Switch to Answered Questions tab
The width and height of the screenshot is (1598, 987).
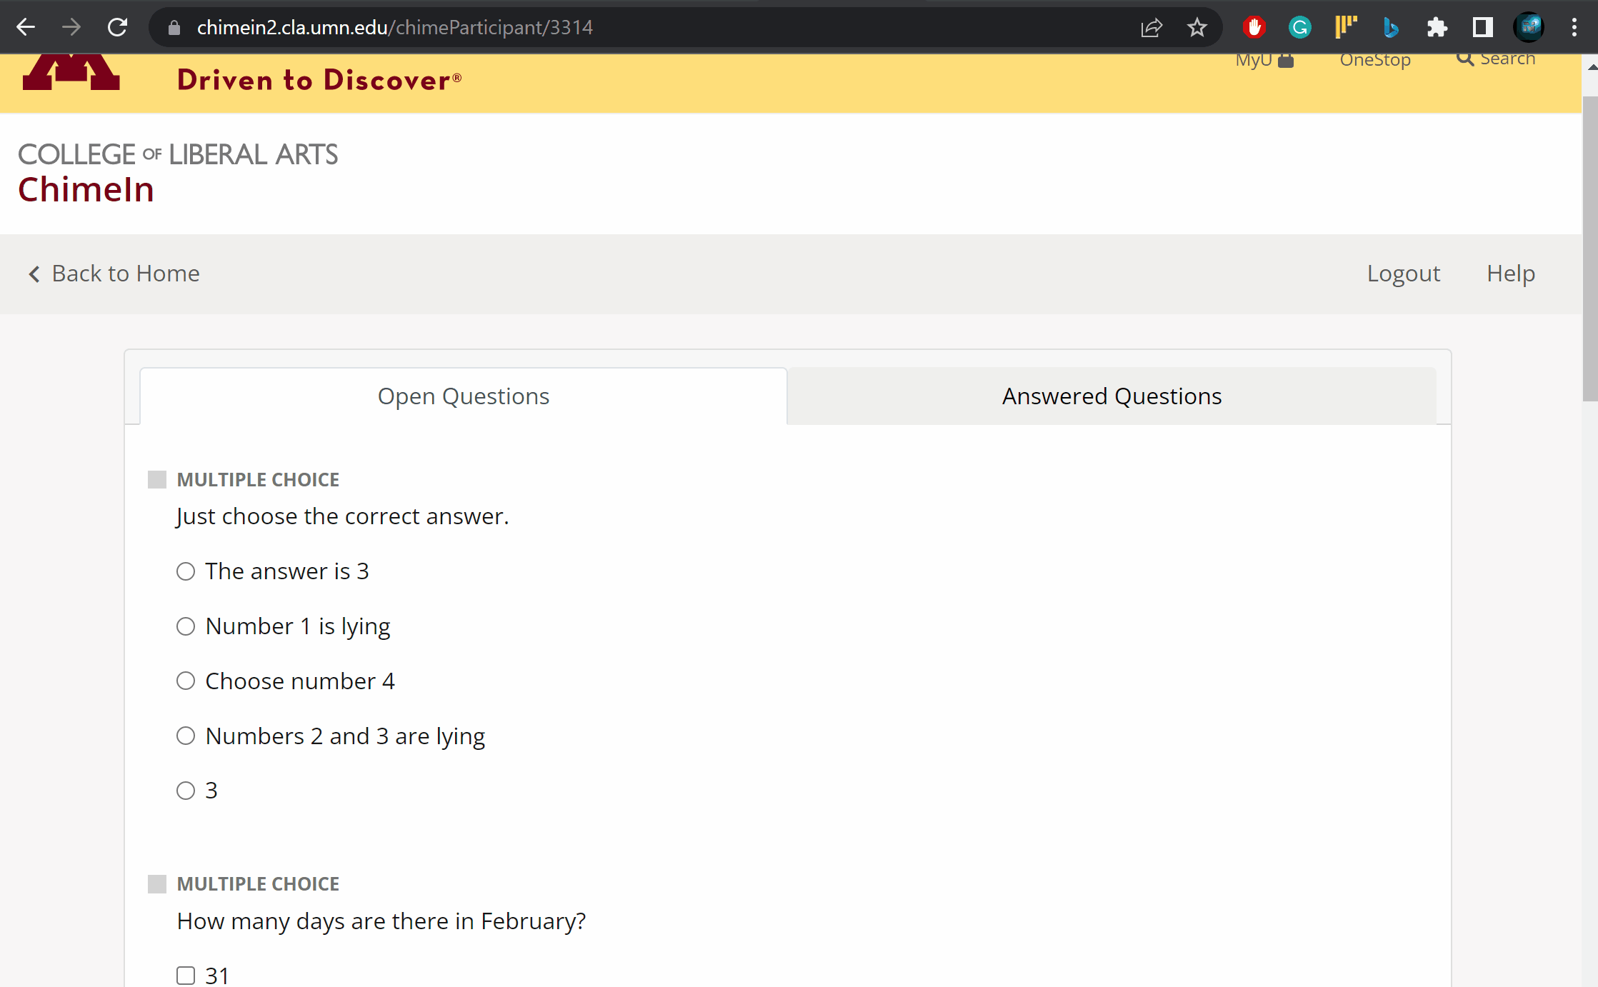tap(1112, 396)
